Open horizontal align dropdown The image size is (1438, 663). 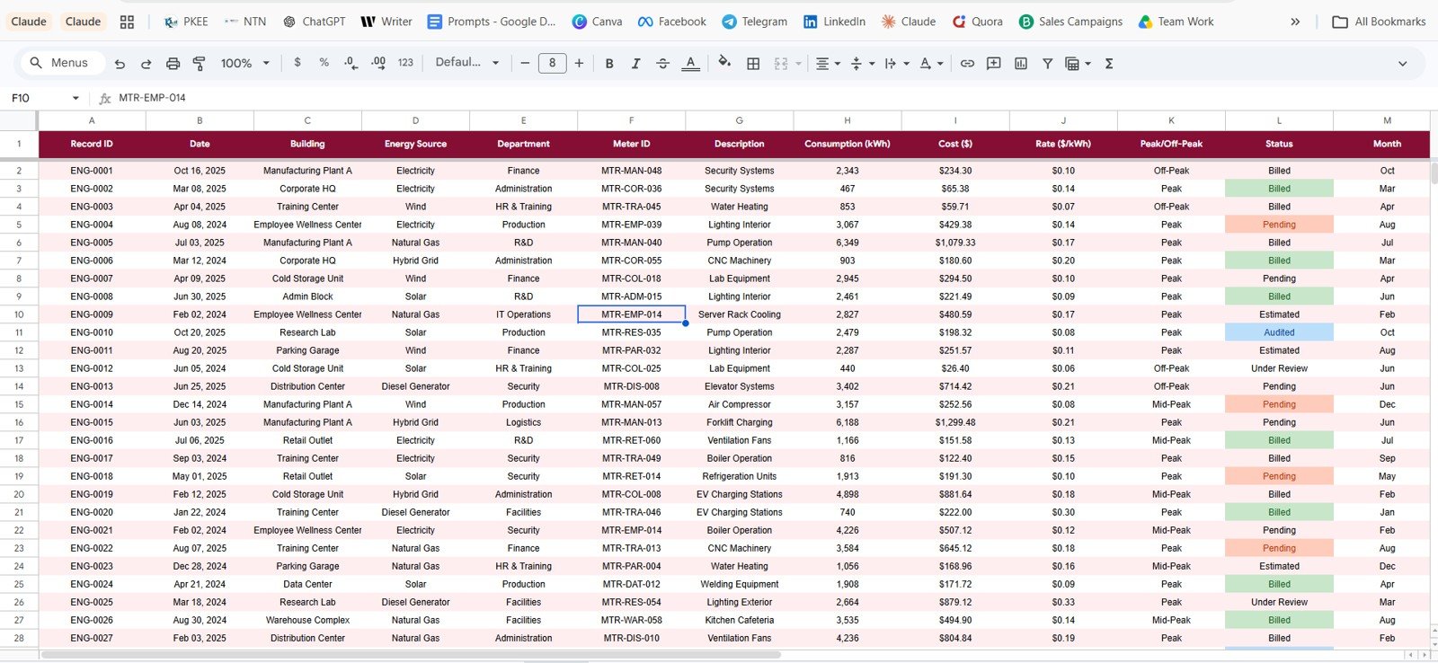click(828, 63)
